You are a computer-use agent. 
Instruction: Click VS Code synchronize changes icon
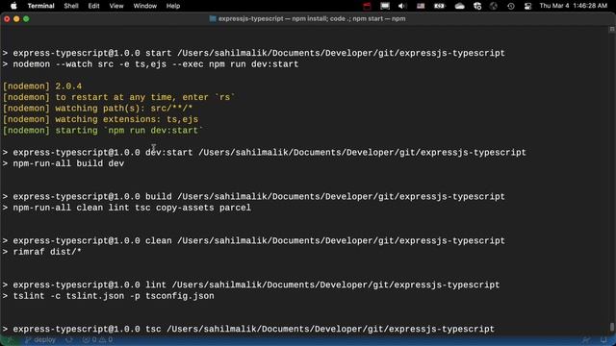click(x=69, y=340)
